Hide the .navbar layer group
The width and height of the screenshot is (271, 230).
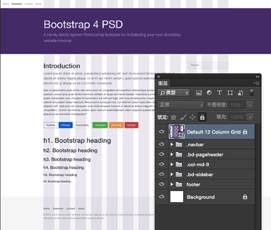162,144
